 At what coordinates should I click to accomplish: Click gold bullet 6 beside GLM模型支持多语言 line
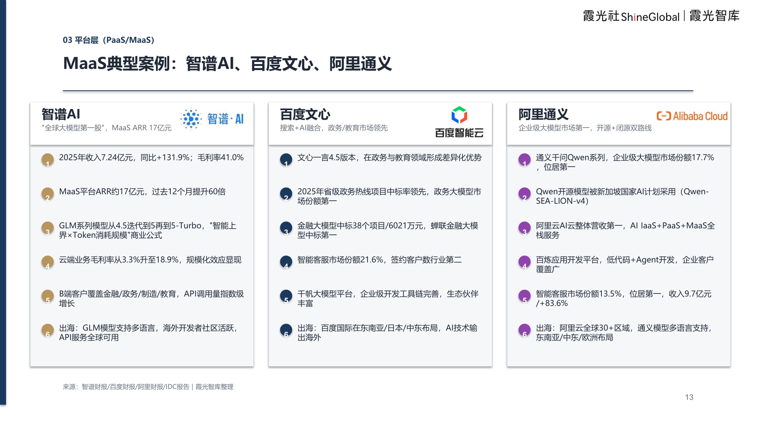tap(48, 330)
